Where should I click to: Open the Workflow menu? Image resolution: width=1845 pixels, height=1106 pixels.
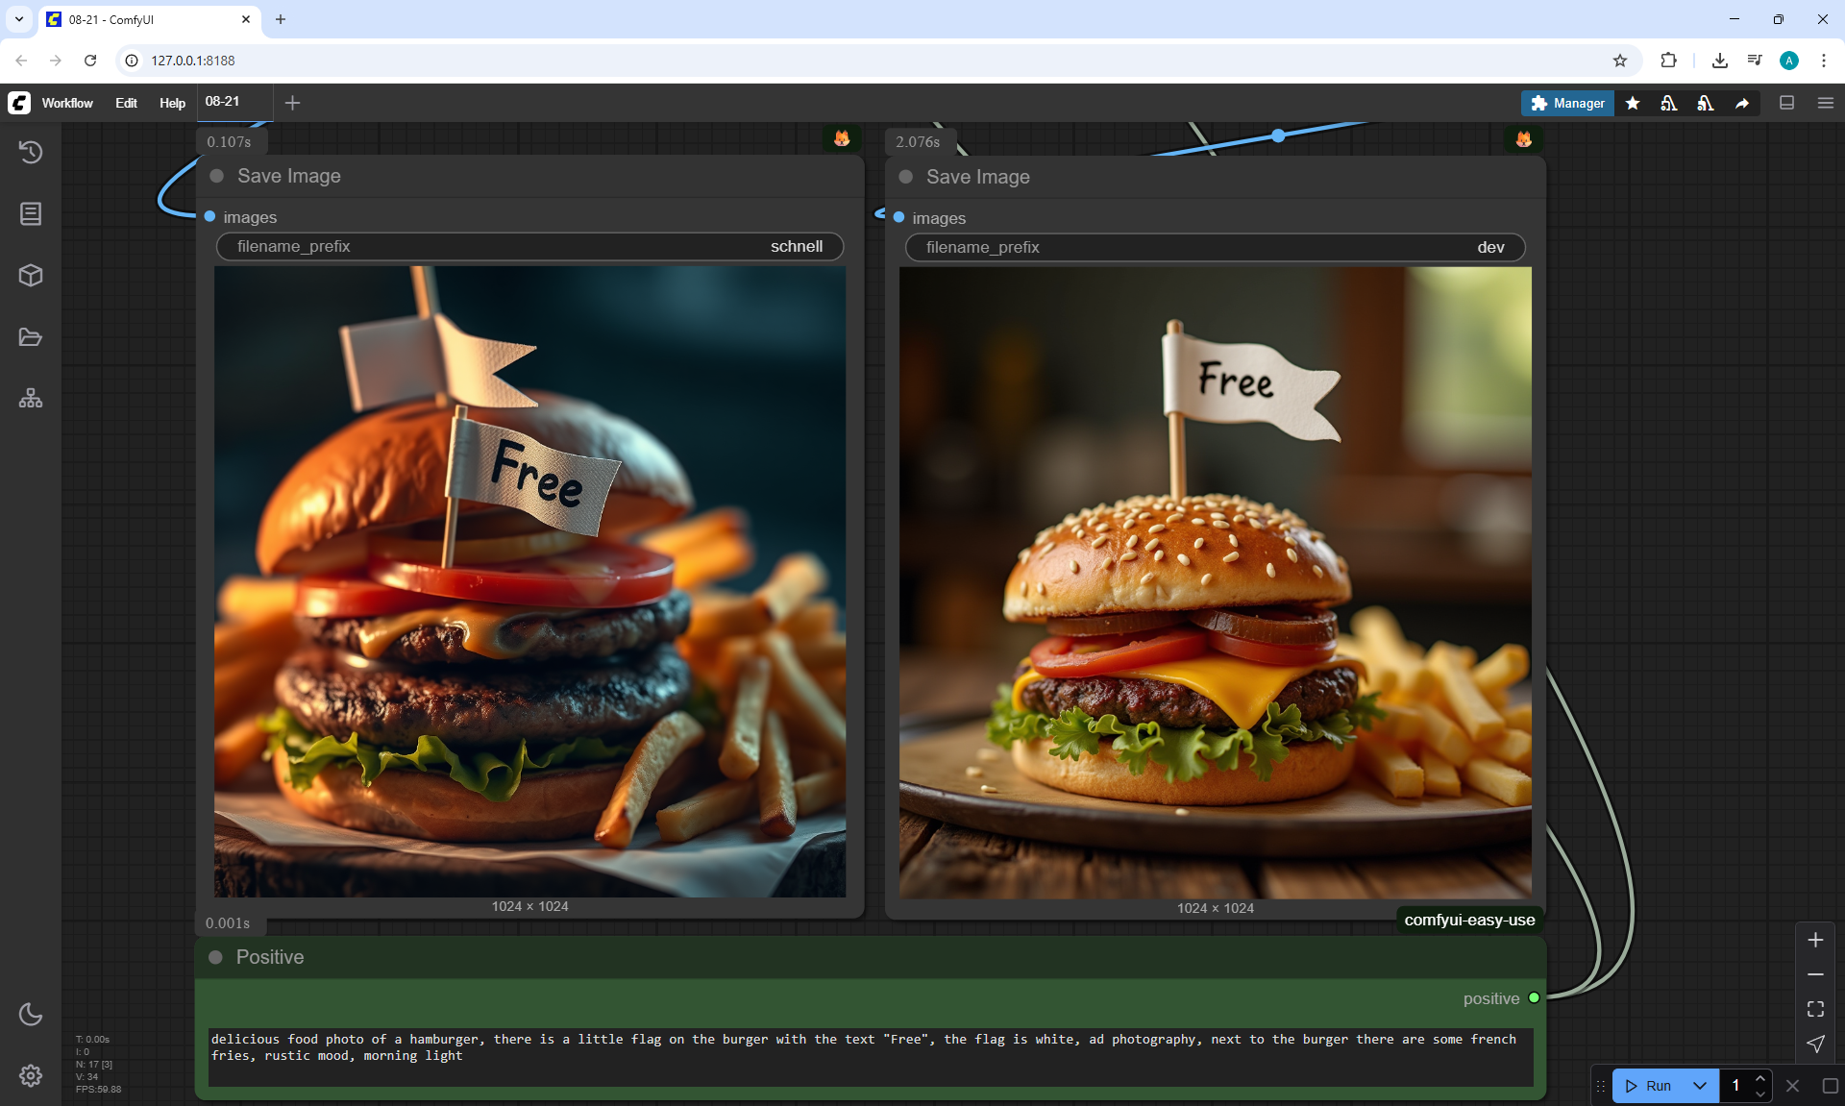point(67,103)
